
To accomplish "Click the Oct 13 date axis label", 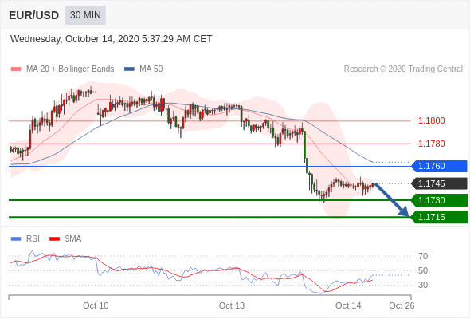I will pos(231,305).
